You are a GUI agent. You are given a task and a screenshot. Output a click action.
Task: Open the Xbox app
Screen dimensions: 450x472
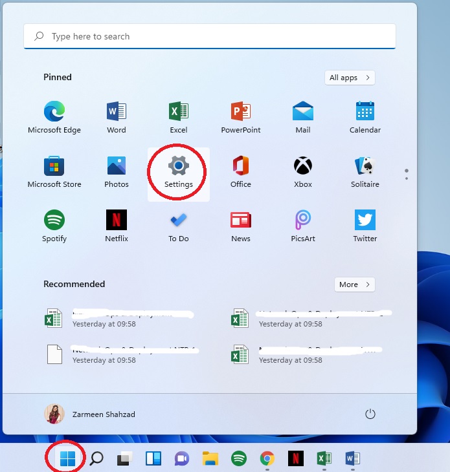[x=303, y=171]
